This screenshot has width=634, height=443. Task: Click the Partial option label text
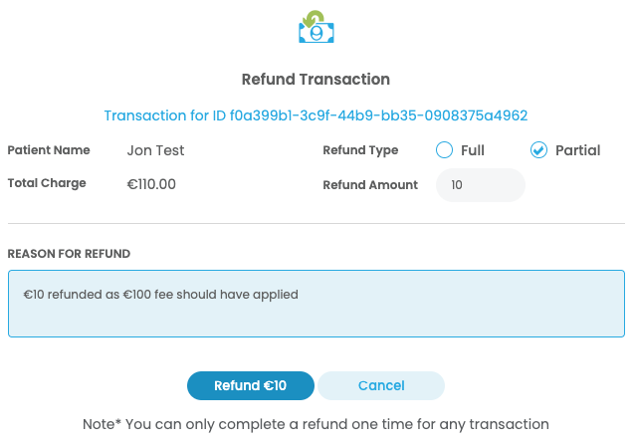click(x=577, y=150)
